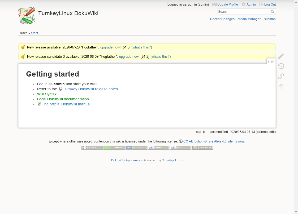This screenshot has width=298, height=214.
Task: Open the Wiki Syntax page link
Action: [47, 94]
